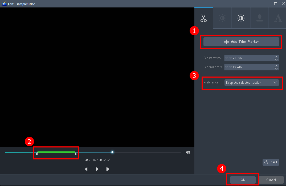Viewport: 286px width, 186px height.
Task: Click Reset to discard changes
Action: [x=271, y=162]
